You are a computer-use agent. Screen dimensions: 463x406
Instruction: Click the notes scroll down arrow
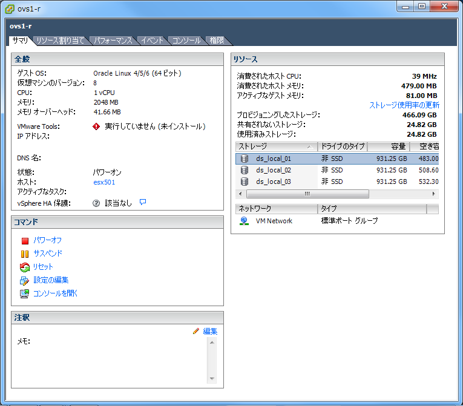212,379
